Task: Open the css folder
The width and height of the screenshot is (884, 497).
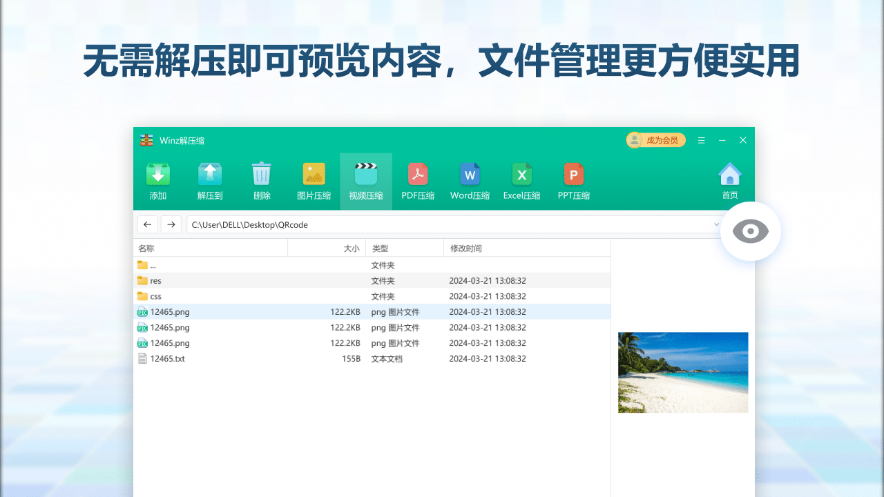Action: point(155,296)
